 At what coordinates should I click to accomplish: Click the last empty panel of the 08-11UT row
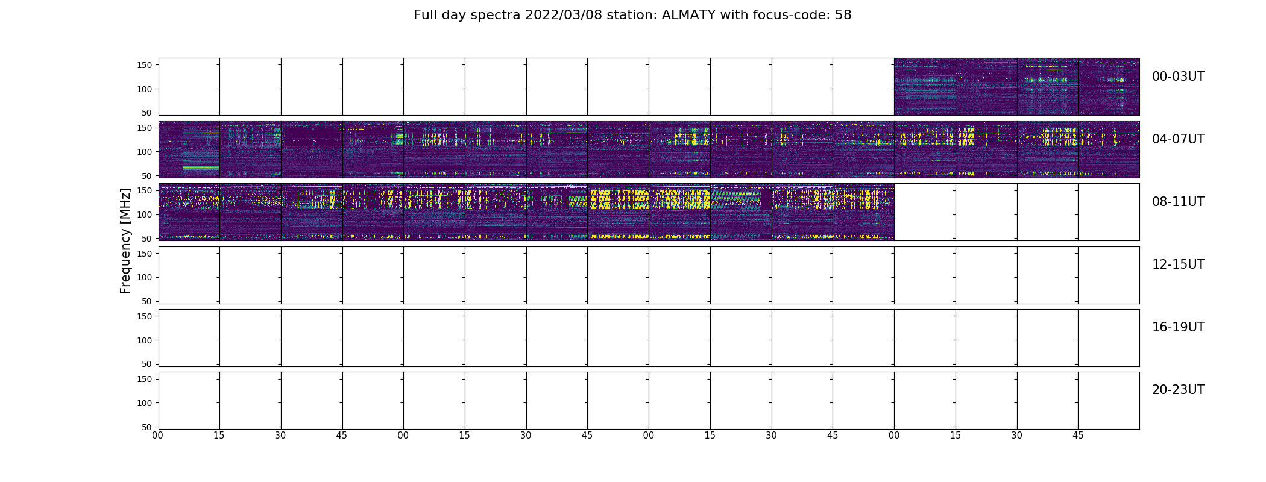coord(1109,212)
